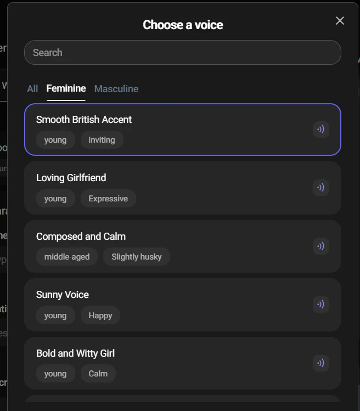
Task: Play preview of Sunny Voice
Action: 321,305
